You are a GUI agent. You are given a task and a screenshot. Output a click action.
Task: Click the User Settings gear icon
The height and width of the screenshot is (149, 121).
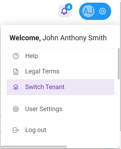[x=16, y=109]
